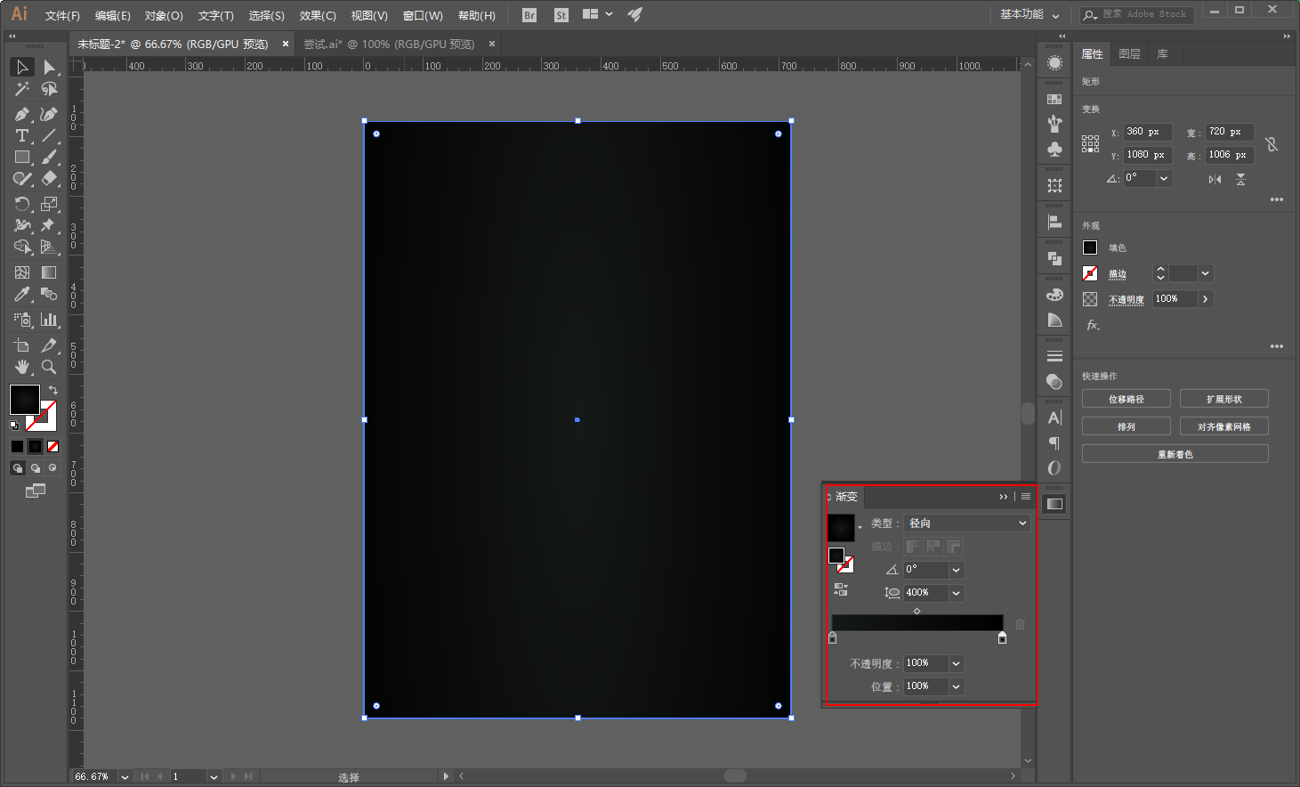This screenshot has width=1300, height=787.
Task: Open the Character panel icon in dock
Action: [1054, 418]
